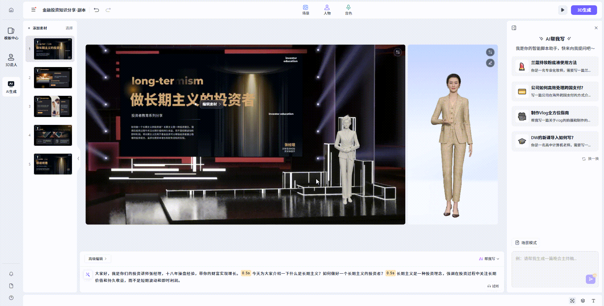Image resolution: width=604 pixels, height=306 pixels.
Task: Undo the last edit
Action: point(96,10)
